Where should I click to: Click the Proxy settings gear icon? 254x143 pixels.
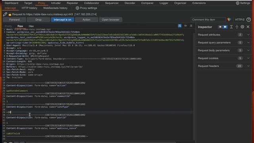[77, 8]
